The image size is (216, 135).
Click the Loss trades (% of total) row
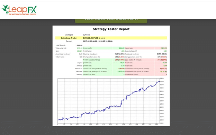[146, 60]
